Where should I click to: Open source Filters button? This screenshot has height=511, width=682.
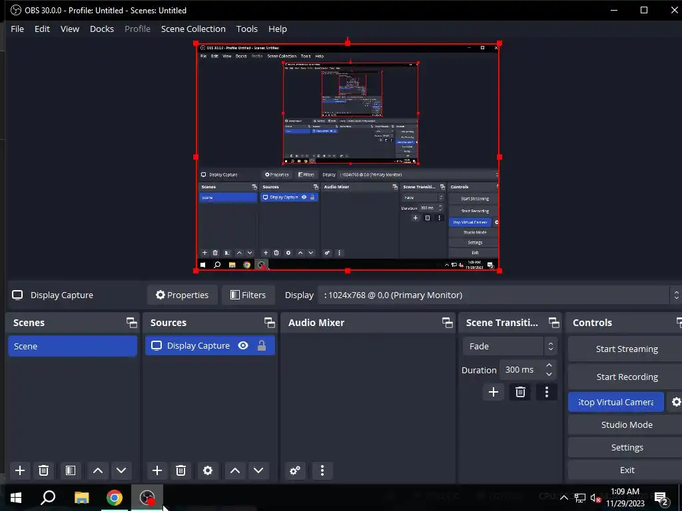pos(248,295)
